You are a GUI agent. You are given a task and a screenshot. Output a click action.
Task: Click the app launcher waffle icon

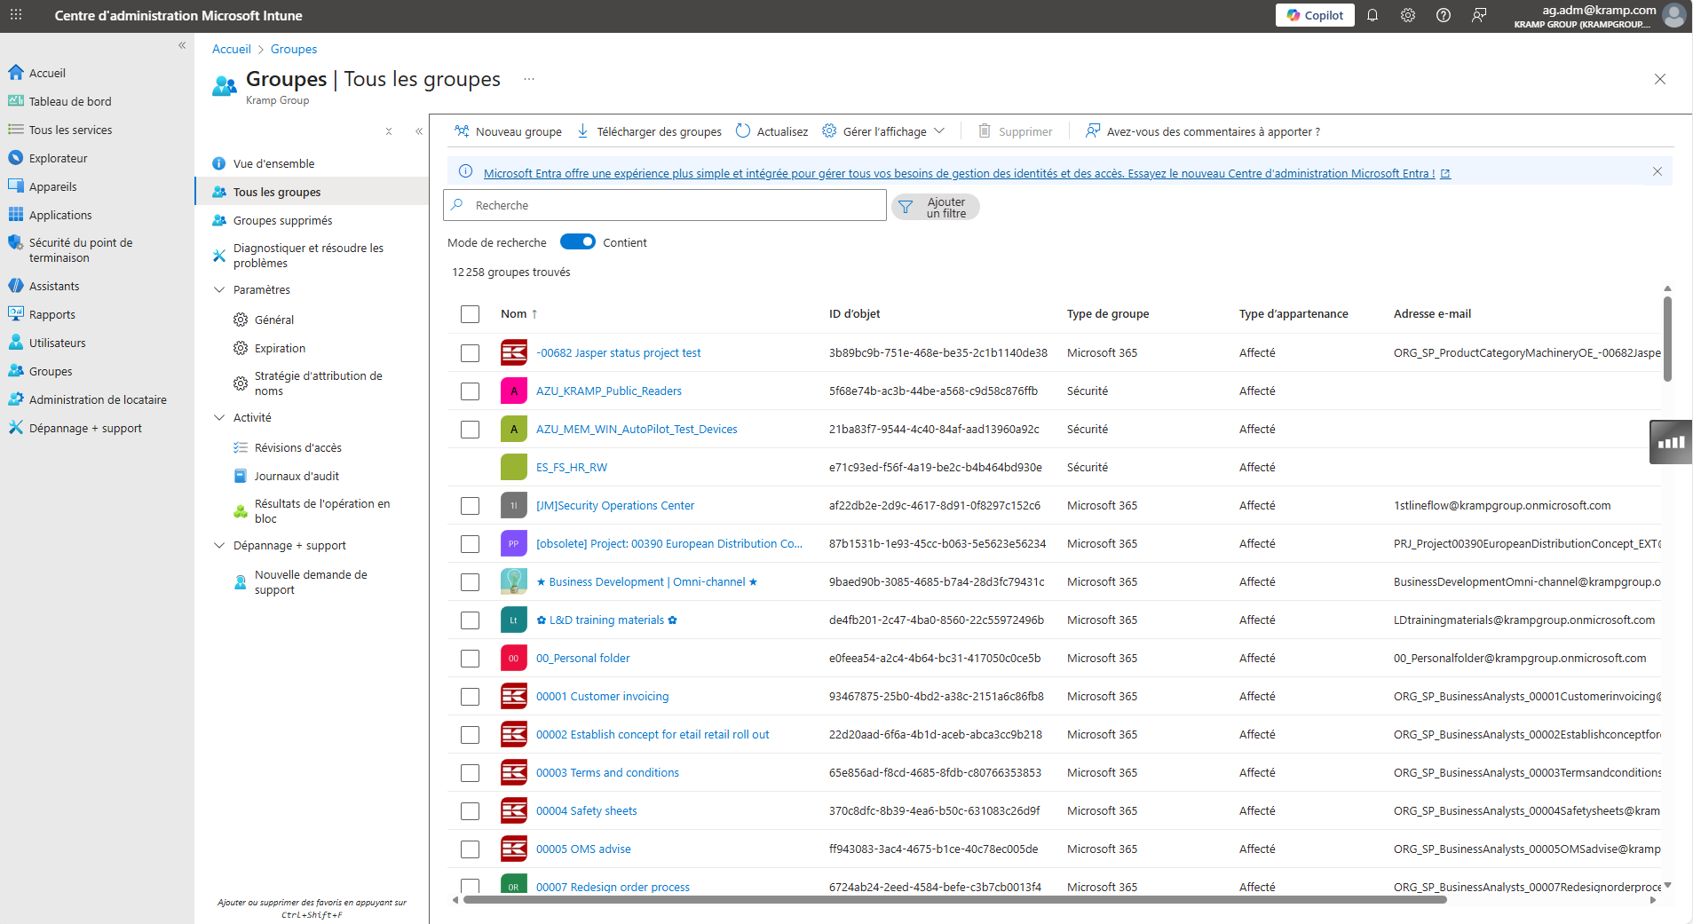tap(16, 15)
